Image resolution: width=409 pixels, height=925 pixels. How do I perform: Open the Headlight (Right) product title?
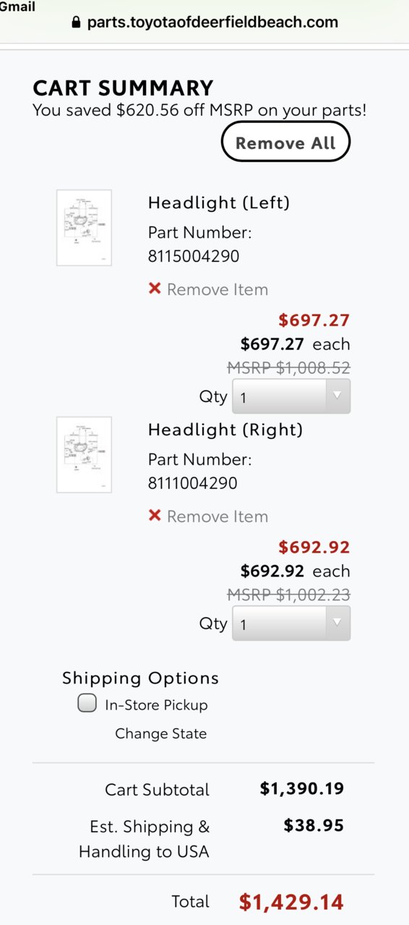click(x=225, y=430)
